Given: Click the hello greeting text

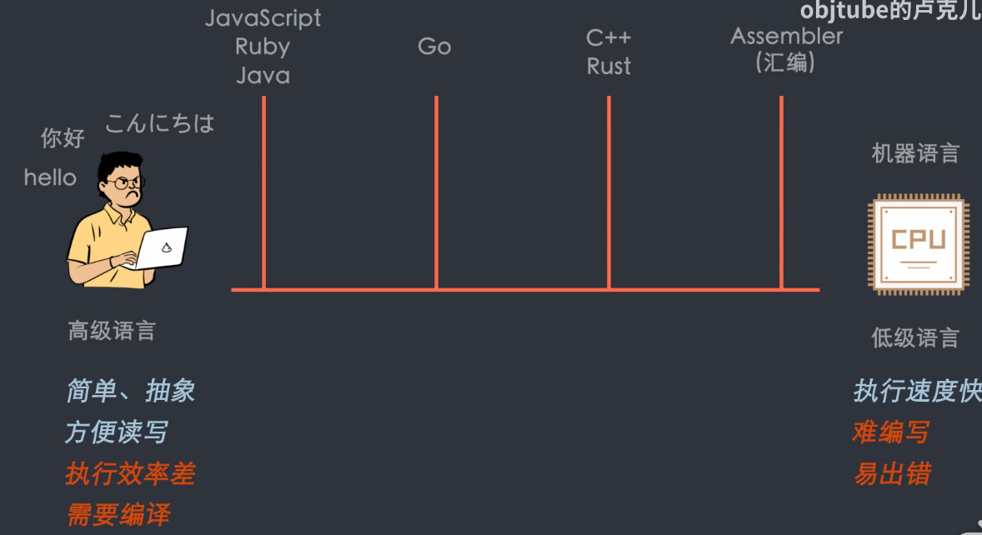Looking at the screenshot, I should pos(50,177).
